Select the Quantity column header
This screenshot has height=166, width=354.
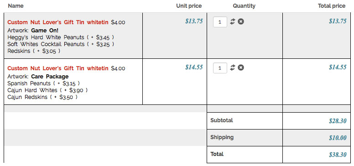click(x=244, y=6)
